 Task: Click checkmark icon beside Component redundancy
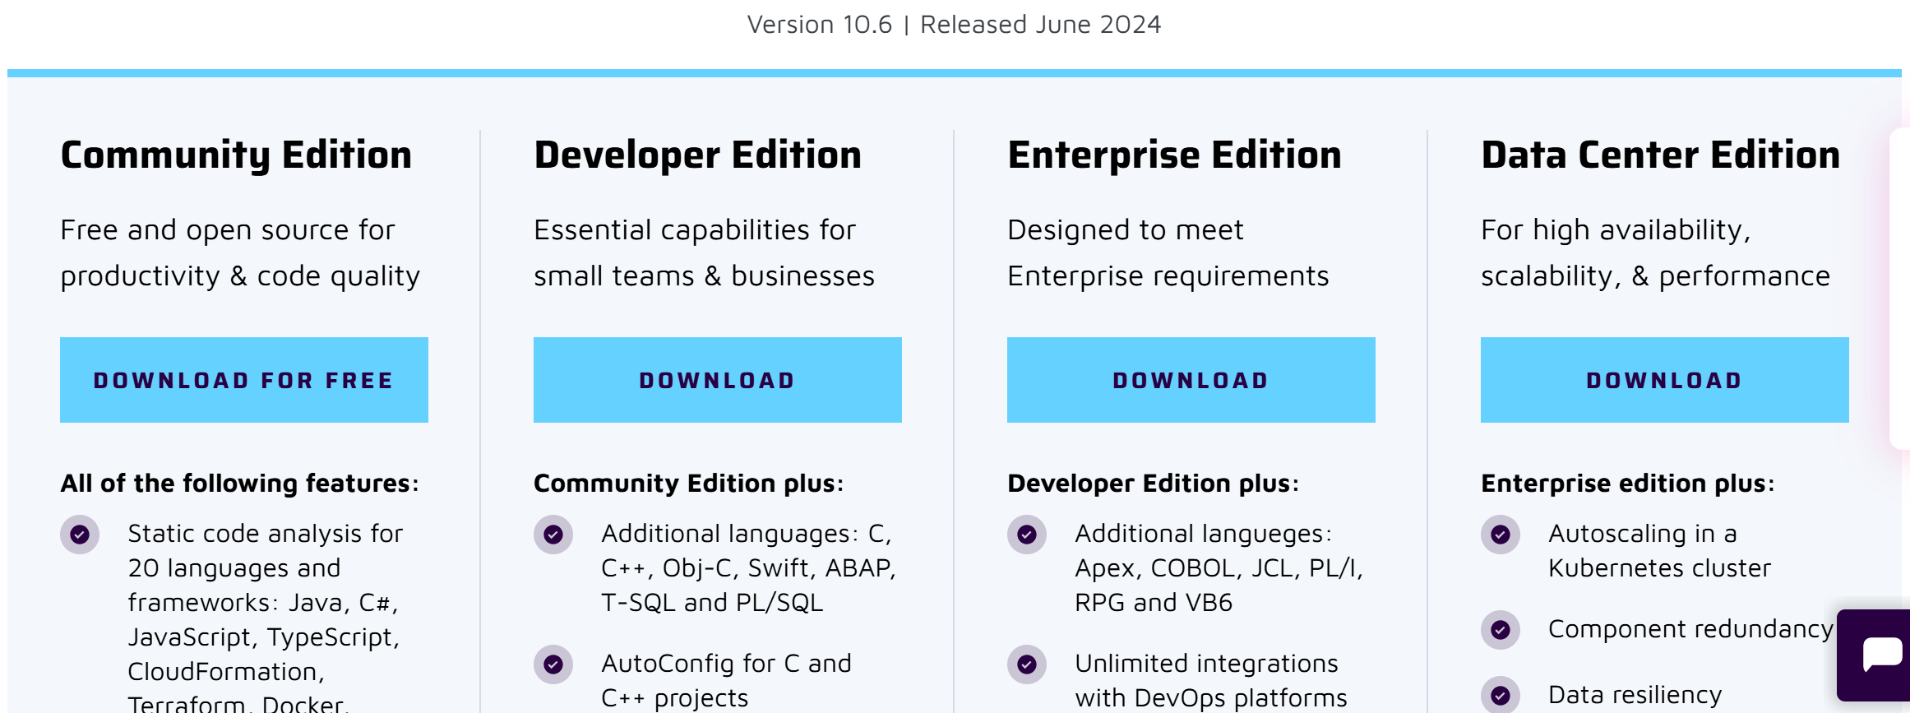click(x=1501, y=630)
